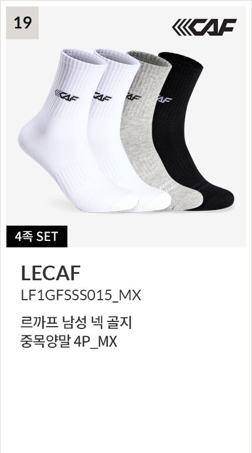Open product title 르까프 남성 넥 골지
Screen dimensions: 252x453
(76, 323)
